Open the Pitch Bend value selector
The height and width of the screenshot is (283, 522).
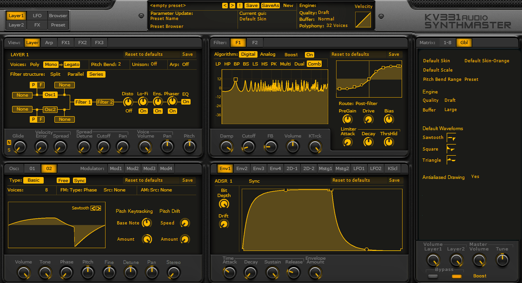pyautogui.click(x=119, y=64)
